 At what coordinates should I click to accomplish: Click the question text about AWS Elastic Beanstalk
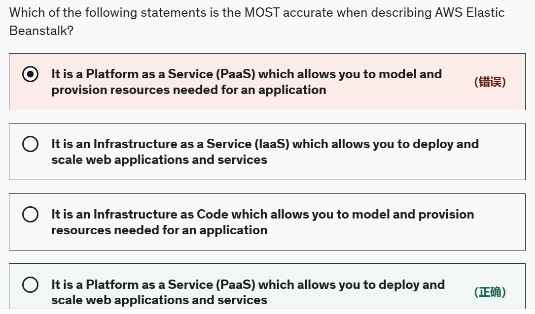click(256, 12)
